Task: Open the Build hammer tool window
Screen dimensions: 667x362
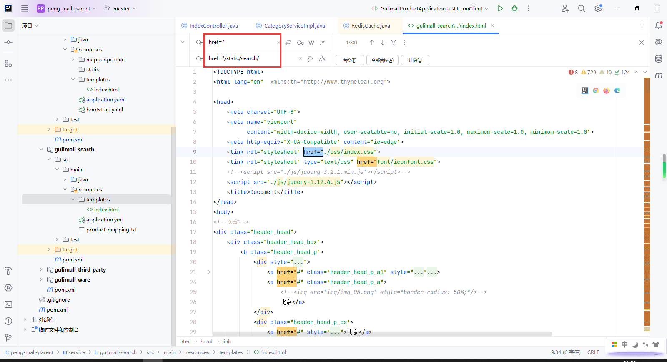Action: pos(8,271)
